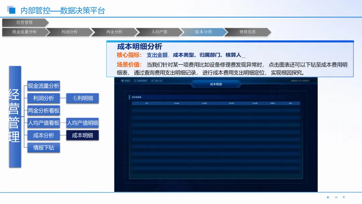Click the circle-icon button next to home in the dashboard
This screenshot has width=362, height=204.
tap(140, 81)
